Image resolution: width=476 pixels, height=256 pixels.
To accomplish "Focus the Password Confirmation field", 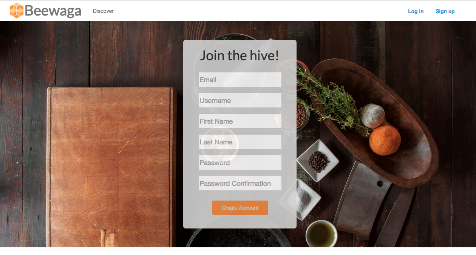I will 240,183.
